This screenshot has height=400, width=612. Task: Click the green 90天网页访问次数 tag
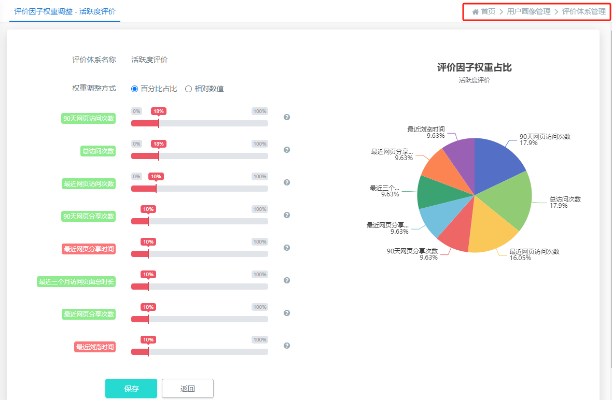click(89, 119)
